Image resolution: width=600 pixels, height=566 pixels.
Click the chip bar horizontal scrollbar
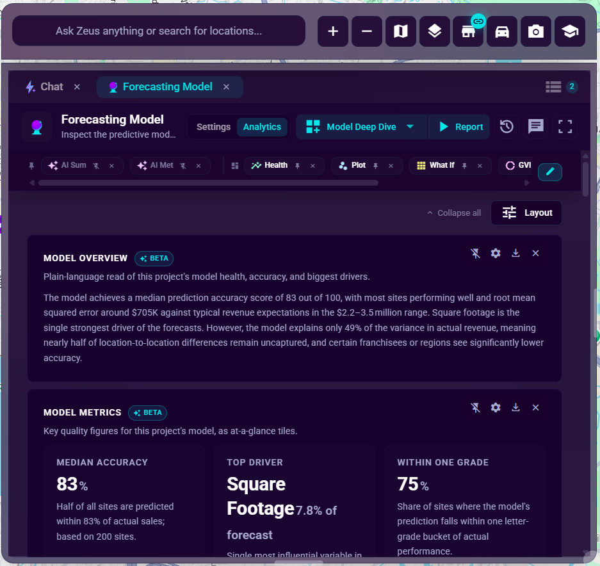(x=209, y=183)
